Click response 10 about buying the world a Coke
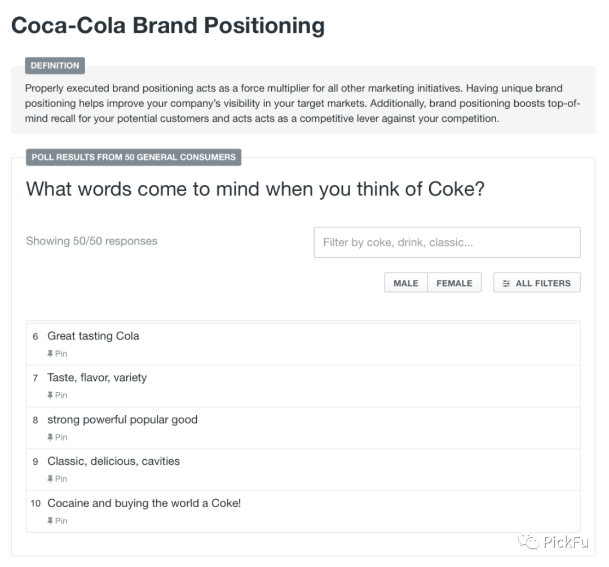The image size is (609, 567). coord(144,503)
